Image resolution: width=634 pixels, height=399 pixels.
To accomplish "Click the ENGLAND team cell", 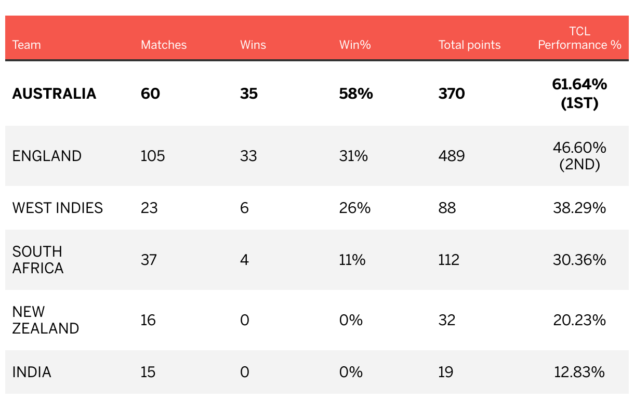I will (47, 156).
